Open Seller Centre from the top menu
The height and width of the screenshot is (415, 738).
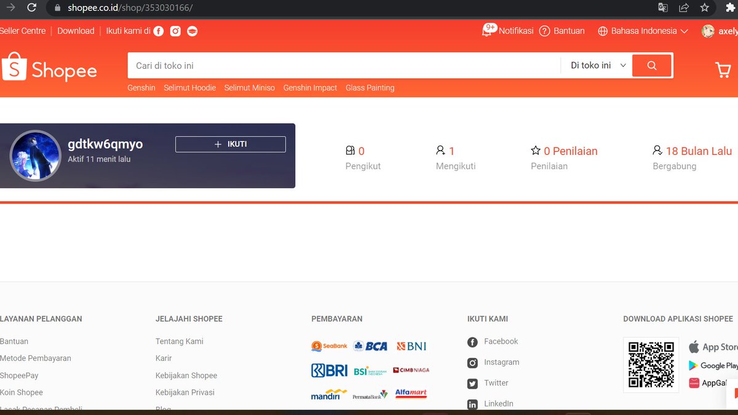coord(23,30)
